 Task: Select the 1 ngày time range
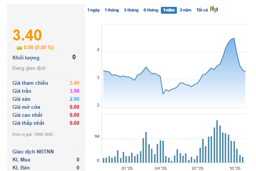(93, 10)
